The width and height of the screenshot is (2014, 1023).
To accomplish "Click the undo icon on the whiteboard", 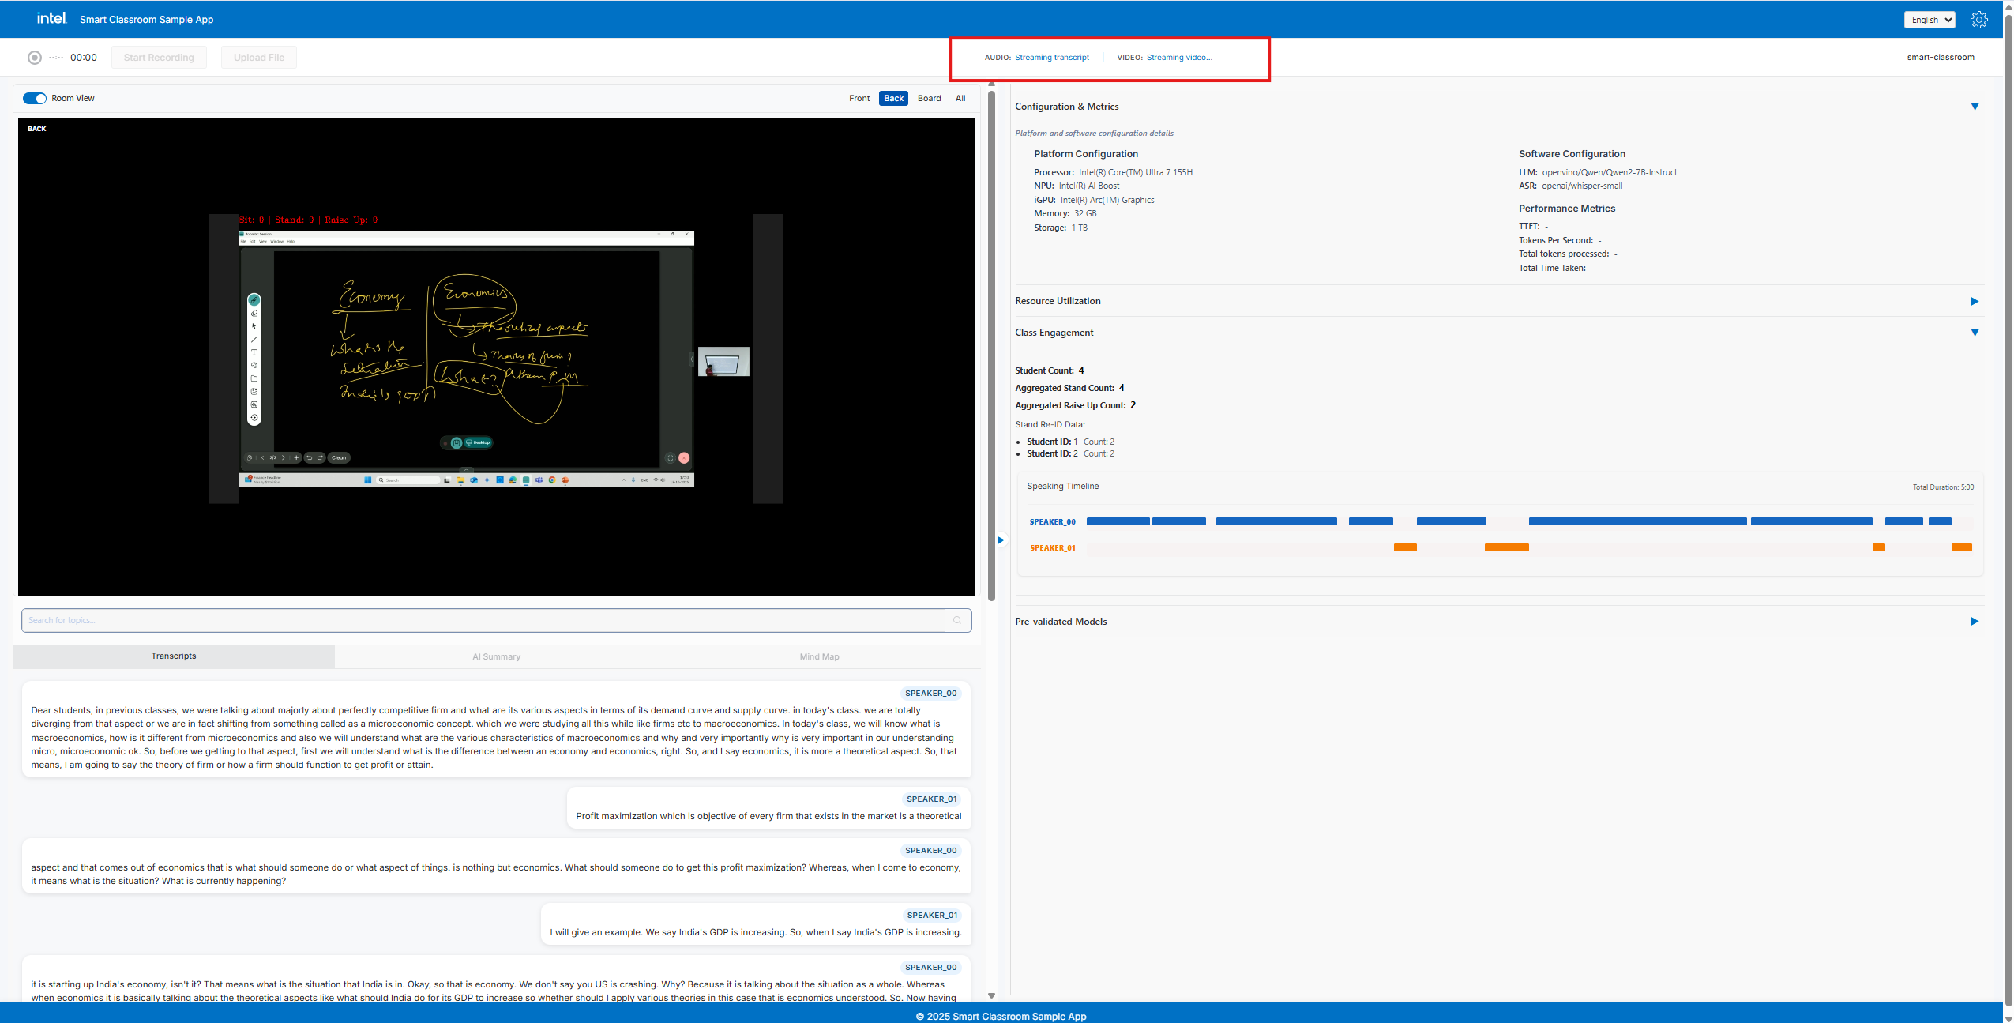I will click(310, 458).
